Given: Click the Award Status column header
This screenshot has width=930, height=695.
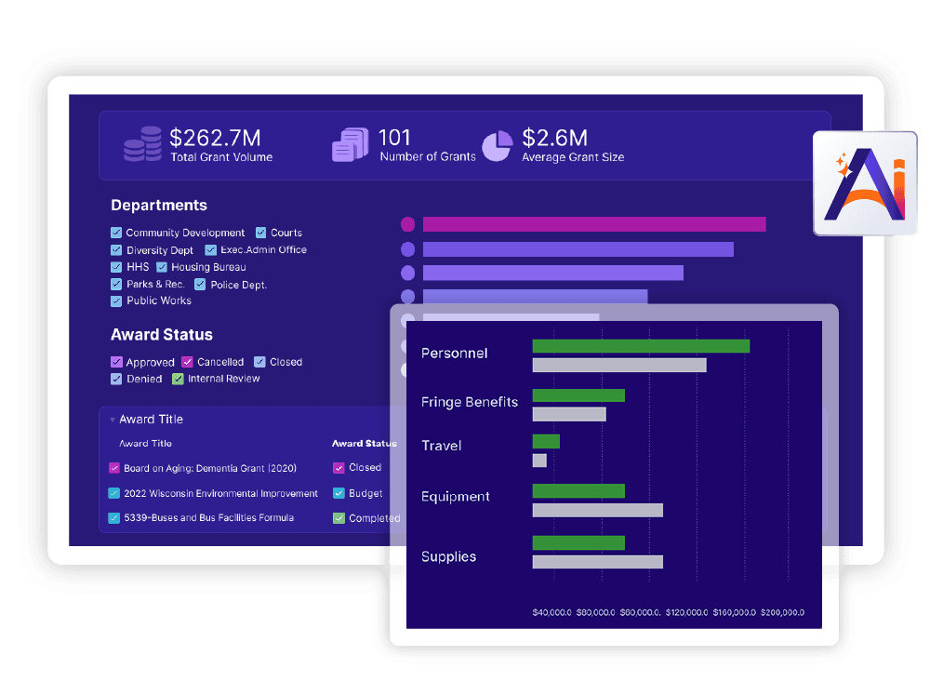Looking at the screenshot, I should 364,443.
